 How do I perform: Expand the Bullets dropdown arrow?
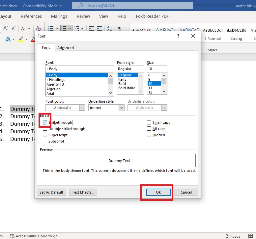[57, 29]
